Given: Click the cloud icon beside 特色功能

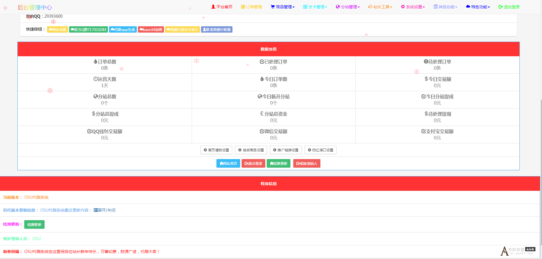Looking at the screenshot, I should coord(468,7).
